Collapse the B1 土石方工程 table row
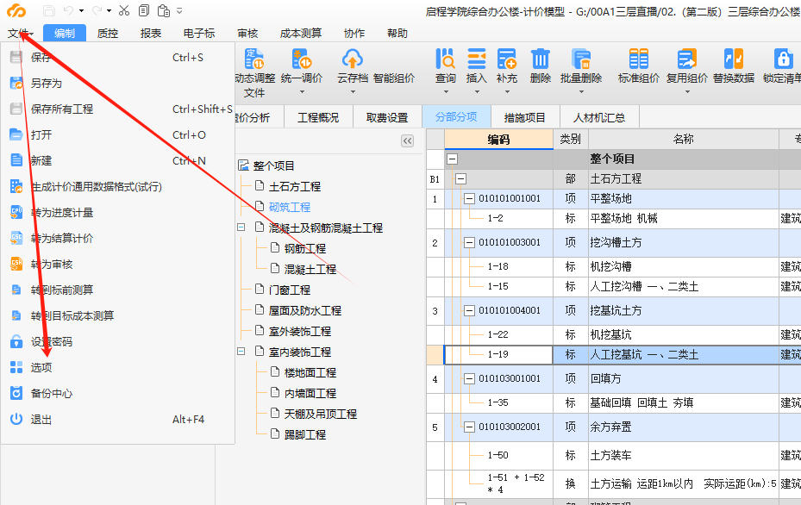Viewport: 801px width, 505px height. (x=460, y=178)
